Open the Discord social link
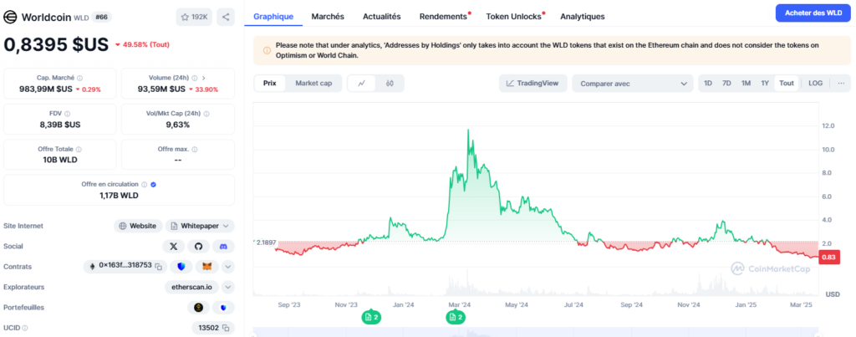The height and width of the screenshot is (337, 856). point(222,246)
